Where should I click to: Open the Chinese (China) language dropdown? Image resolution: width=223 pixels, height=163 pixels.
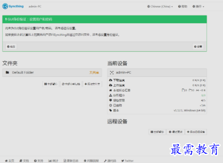(x=160, y=6)
